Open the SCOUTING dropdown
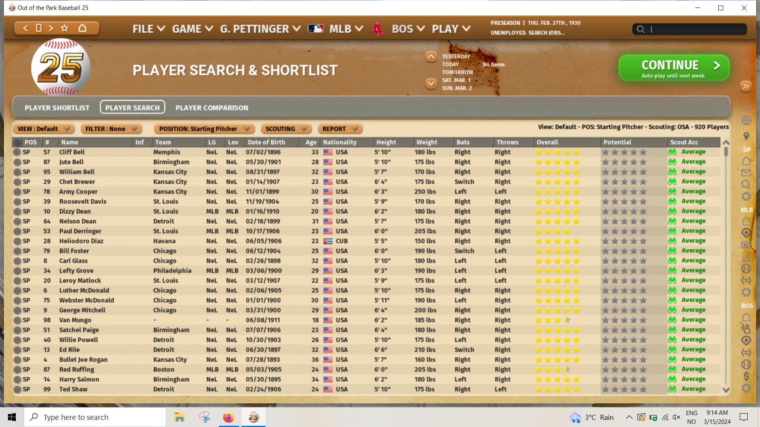 coord(286,129)
